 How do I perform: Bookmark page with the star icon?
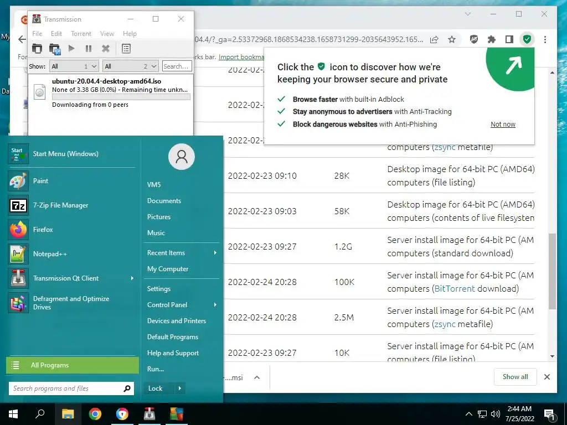tap(452, 39)
